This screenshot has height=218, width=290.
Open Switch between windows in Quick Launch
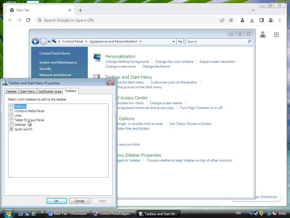click(27, 214)
